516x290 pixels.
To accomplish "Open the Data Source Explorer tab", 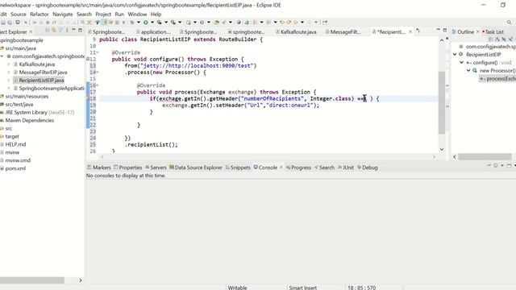I will 196,168.
